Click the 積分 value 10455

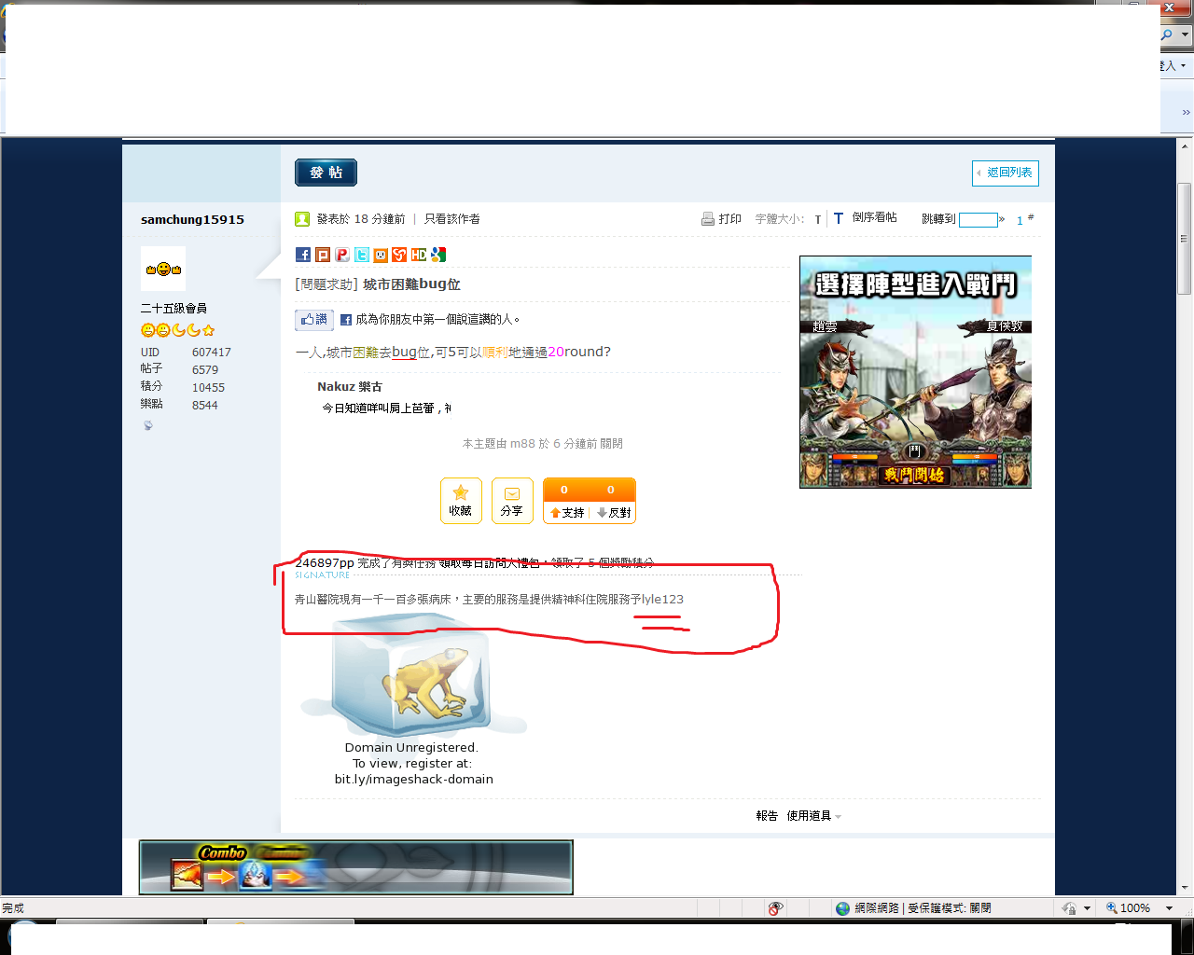[209, 388]
